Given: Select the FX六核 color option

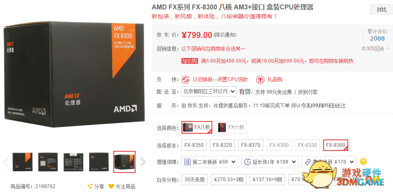Looking at the screenshot, I should coord(231,127).
